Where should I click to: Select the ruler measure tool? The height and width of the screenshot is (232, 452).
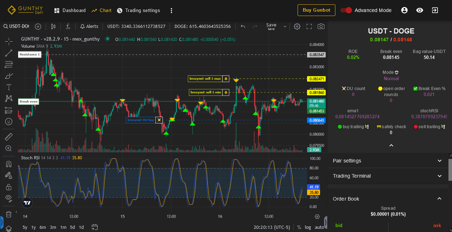(9, 137)
